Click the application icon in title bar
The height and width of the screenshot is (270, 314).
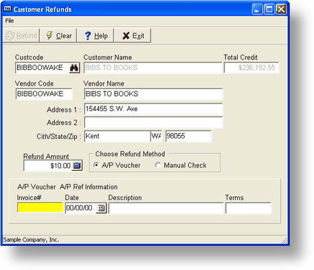(8, 9)
